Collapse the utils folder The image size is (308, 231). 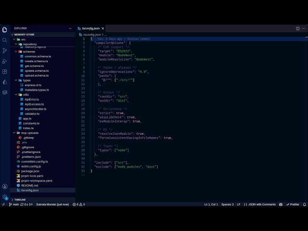43,95
